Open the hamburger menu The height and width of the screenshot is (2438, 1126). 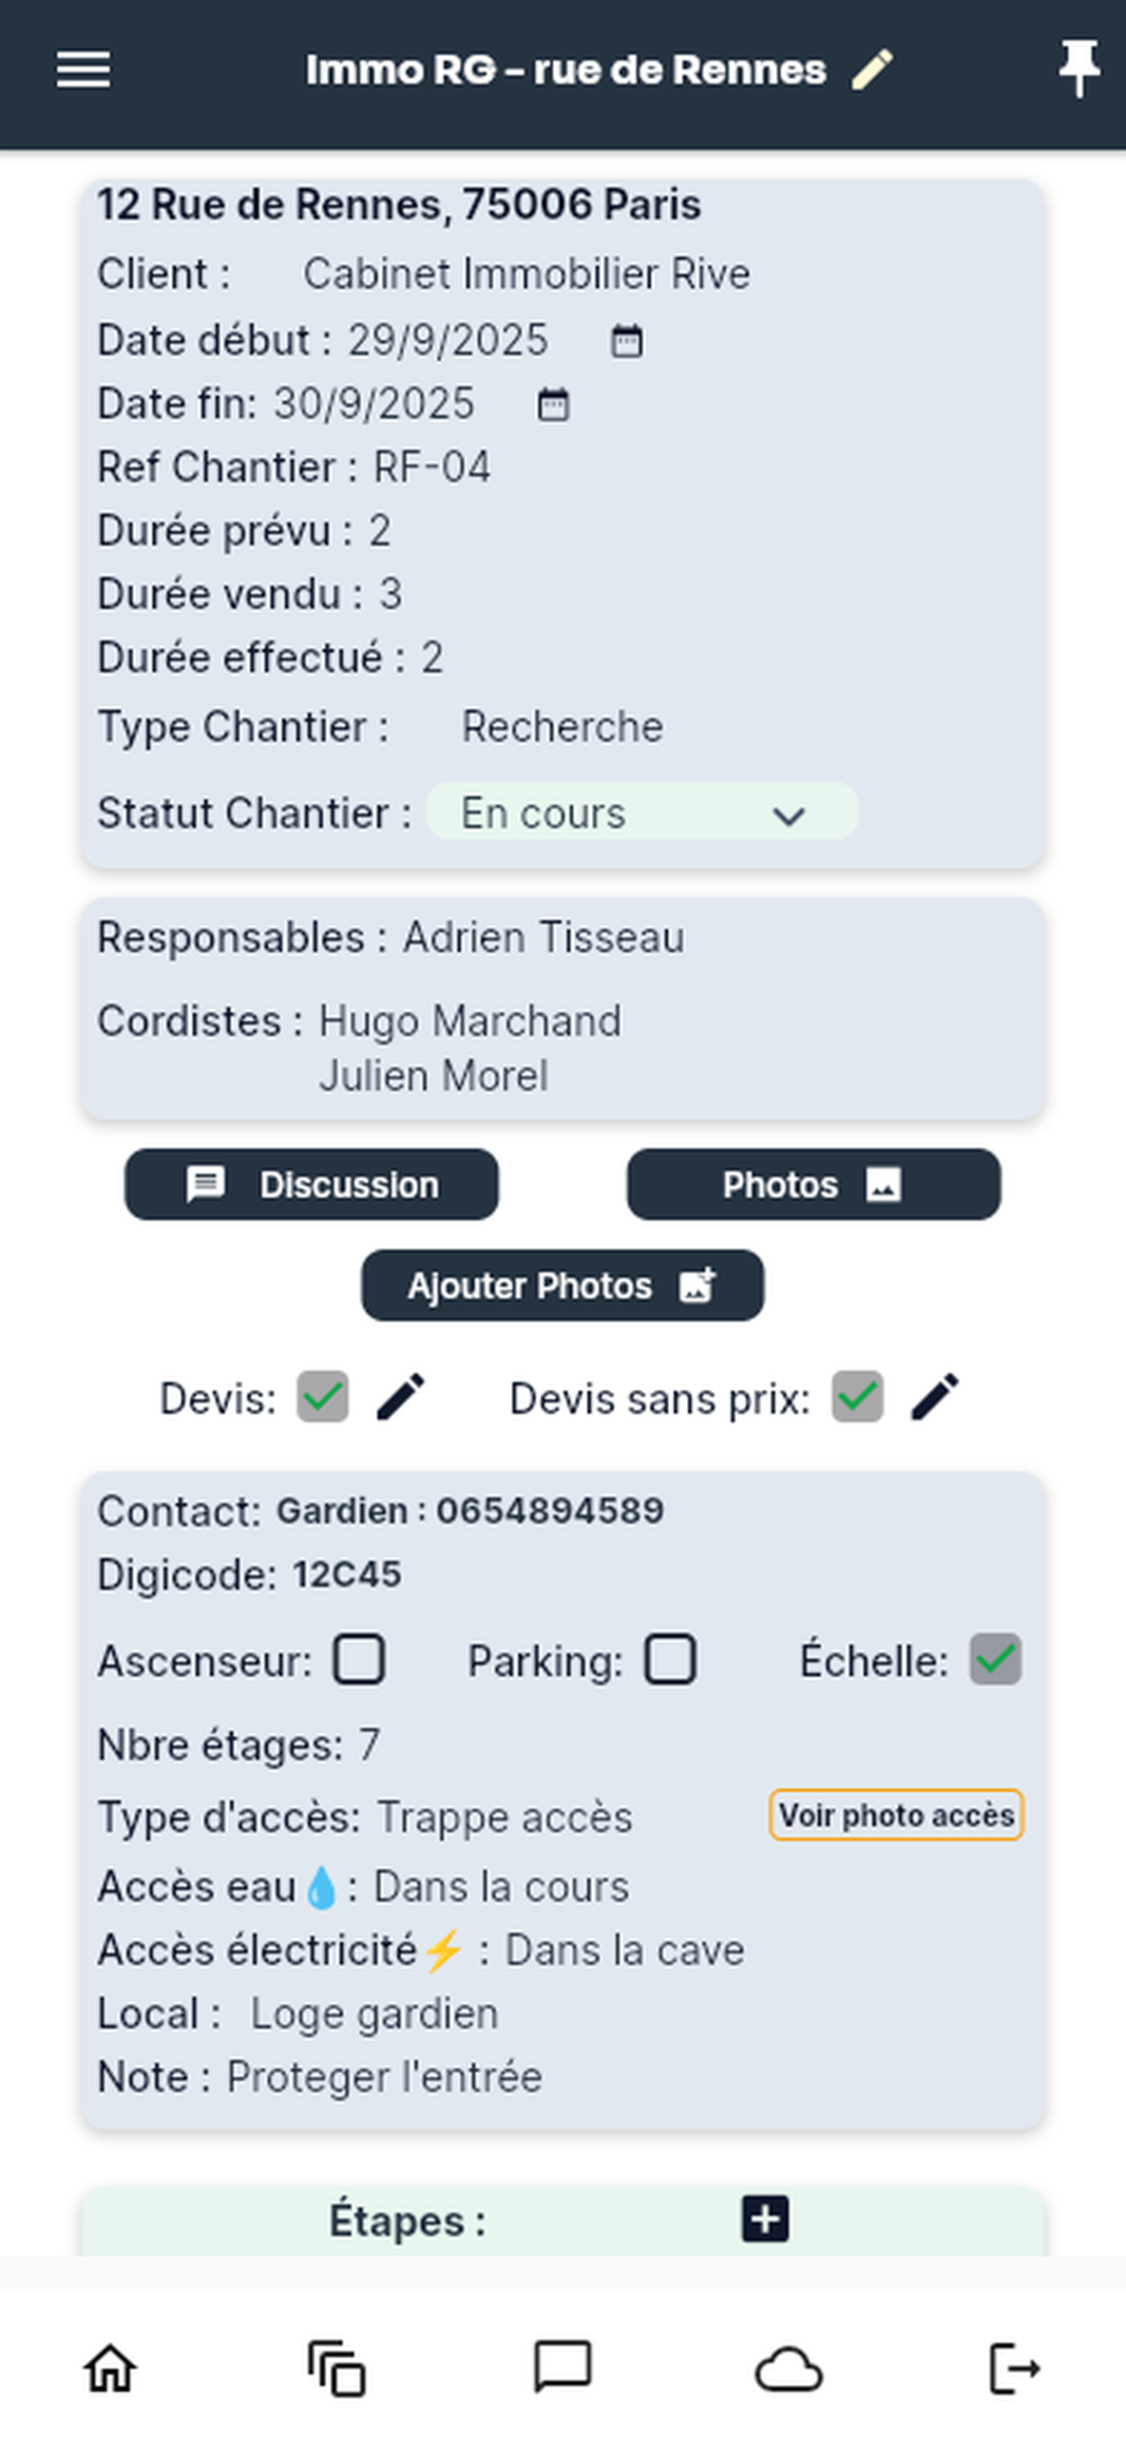[x=84, y=70]
